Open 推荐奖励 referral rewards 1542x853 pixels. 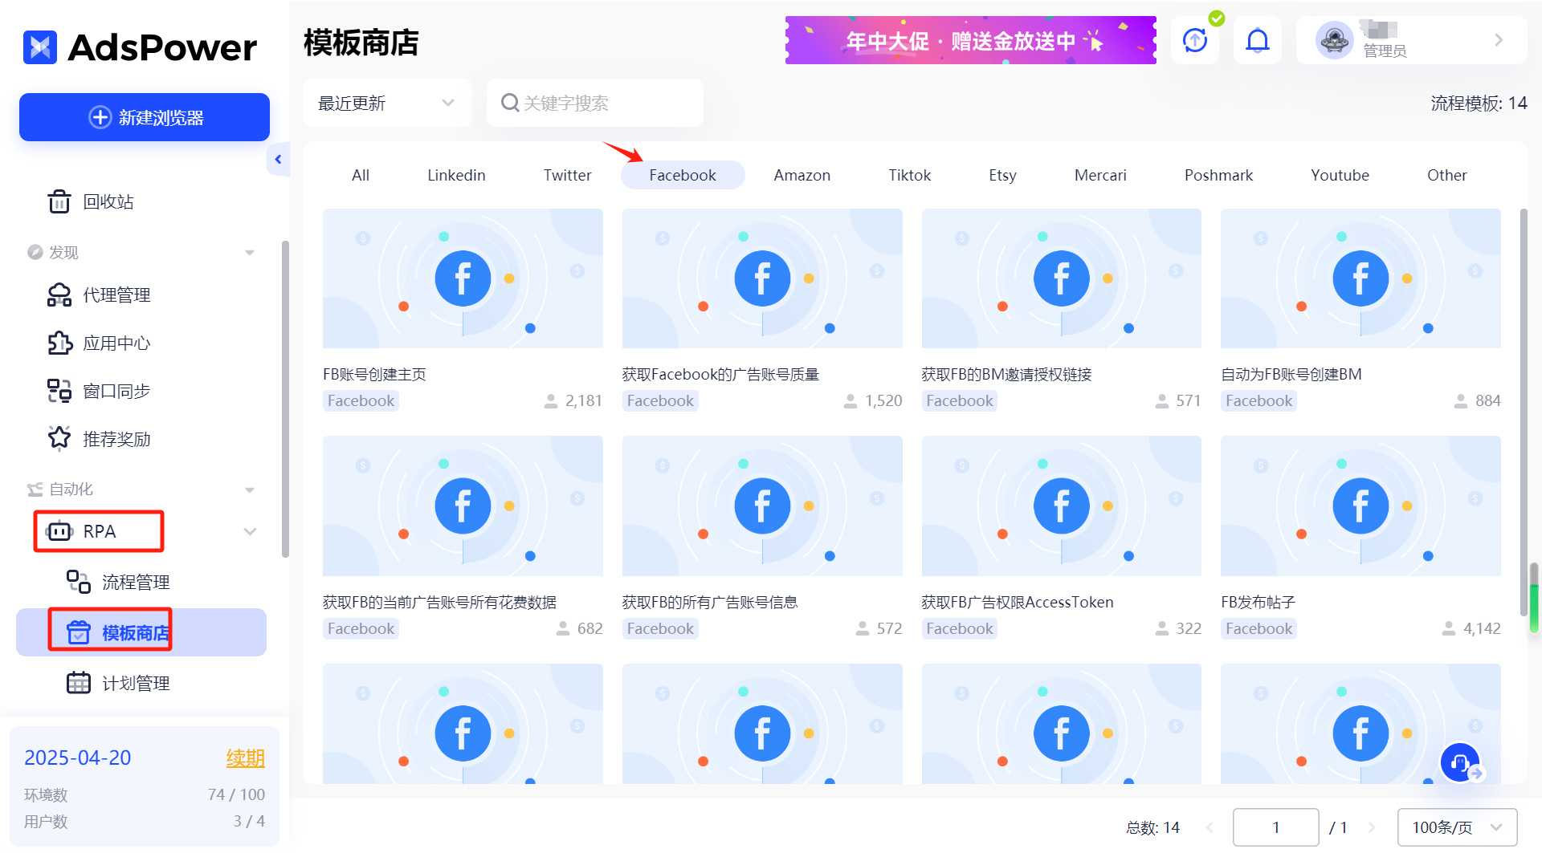[x=99, y=439]
